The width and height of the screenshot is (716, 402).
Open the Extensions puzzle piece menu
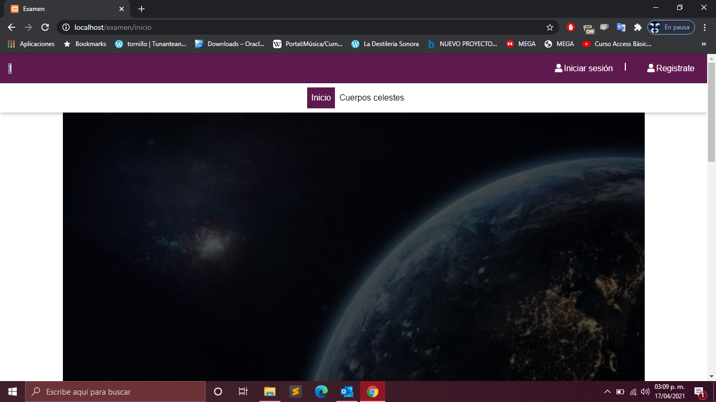pos(637,27)
